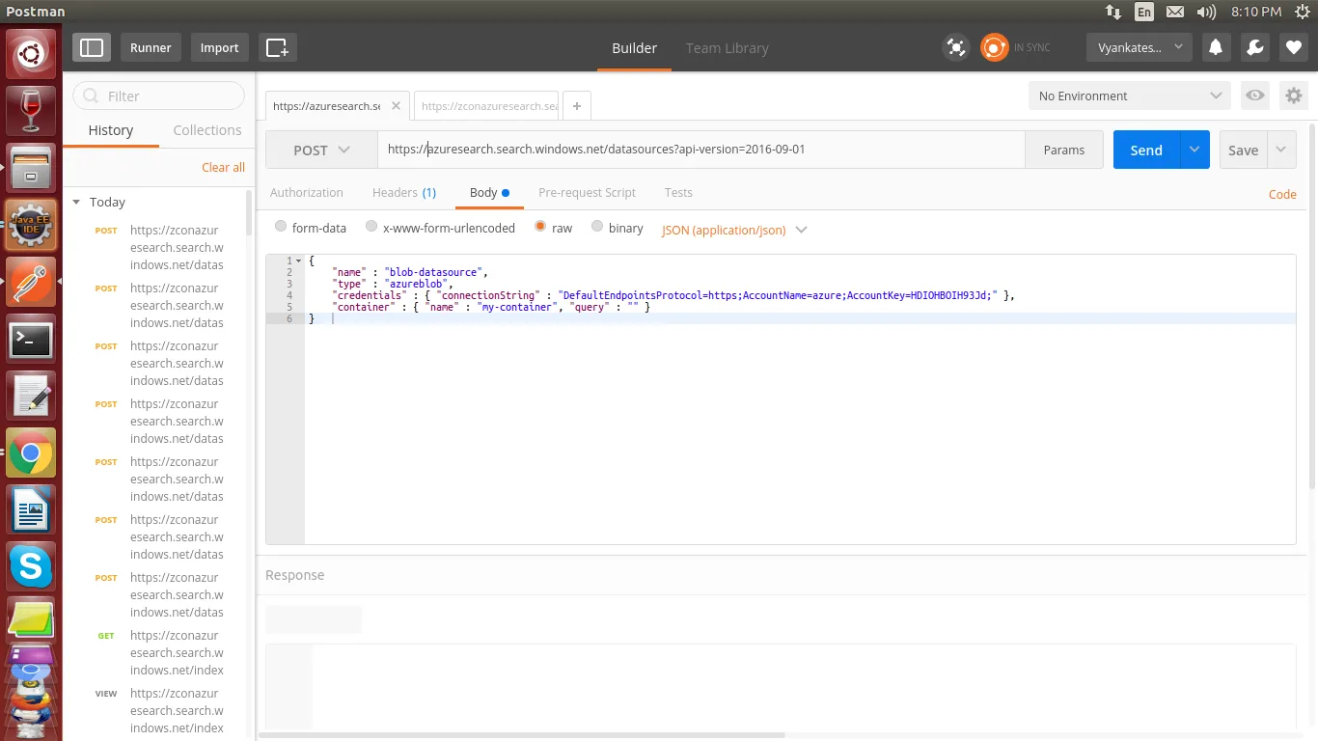Click the satellite interceptor icon
1318x741 pixels.
coord(955,47)
